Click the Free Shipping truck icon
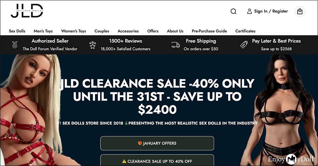 tap(176, 45)
